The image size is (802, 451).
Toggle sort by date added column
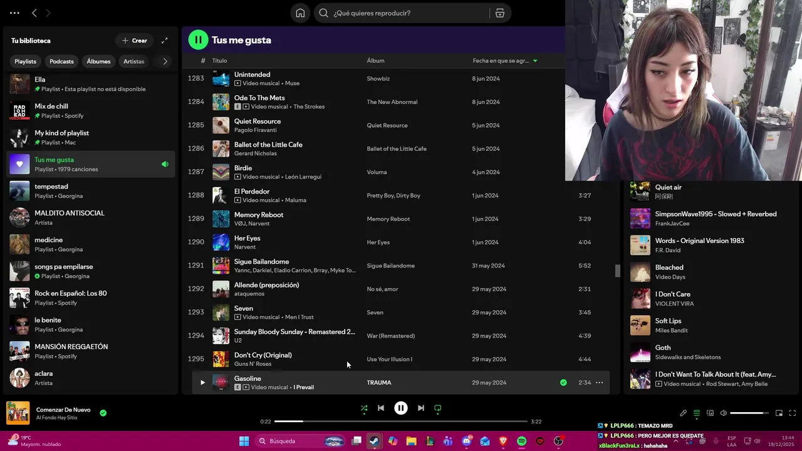(x=505, y=61)
